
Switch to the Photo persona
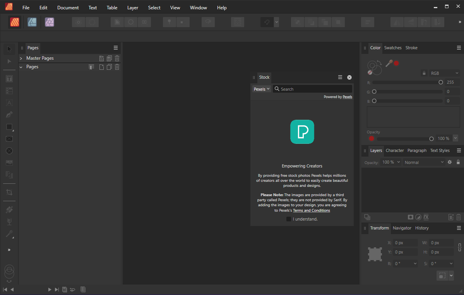point(50,22)
